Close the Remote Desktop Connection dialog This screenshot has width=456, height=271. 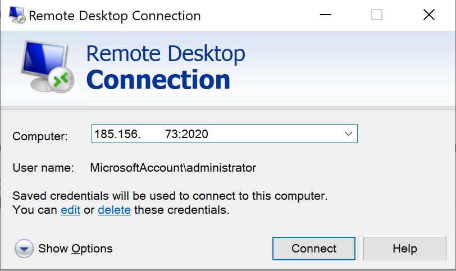tap(429, 15)
